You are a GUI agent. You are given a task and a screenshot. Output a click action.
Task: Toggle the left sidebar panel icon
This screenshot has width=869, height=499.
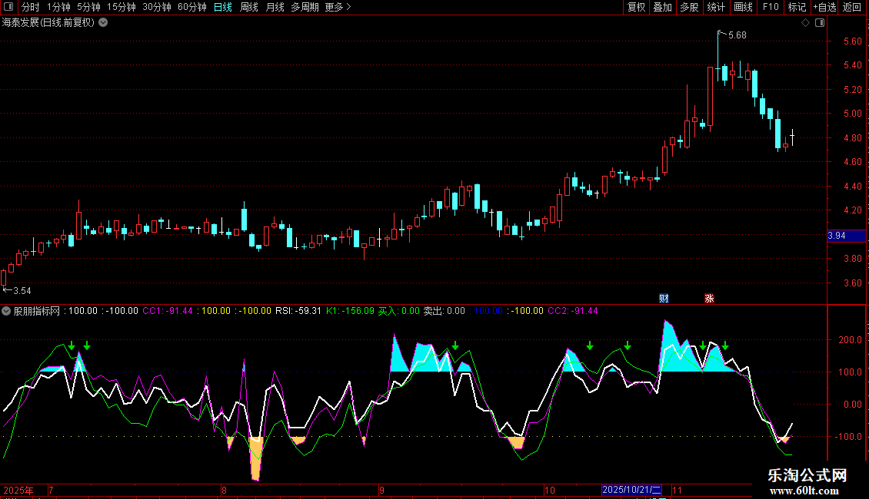click(8, 7)
